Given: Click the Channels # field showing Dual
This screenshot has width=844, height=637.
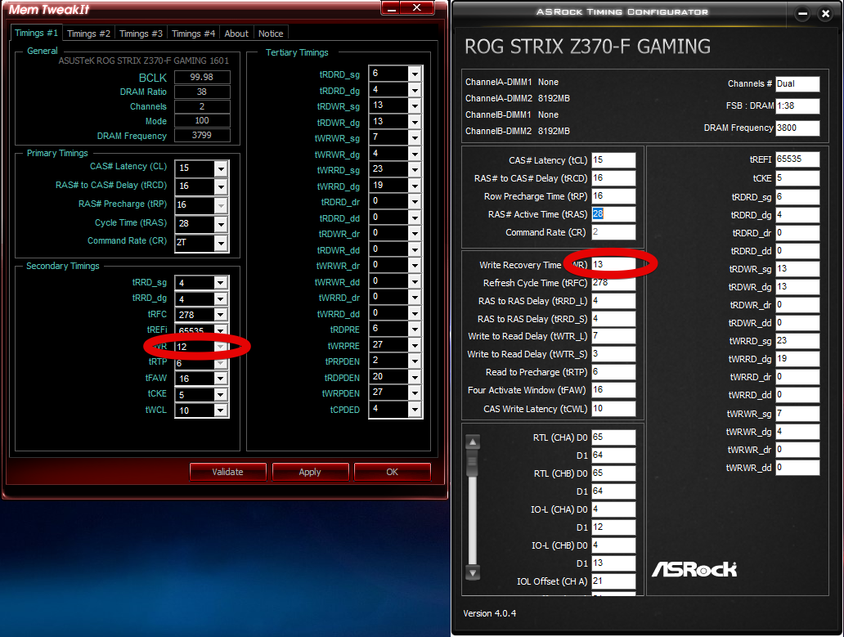Looking at the screenshot, I should click(x=797, y=84).
